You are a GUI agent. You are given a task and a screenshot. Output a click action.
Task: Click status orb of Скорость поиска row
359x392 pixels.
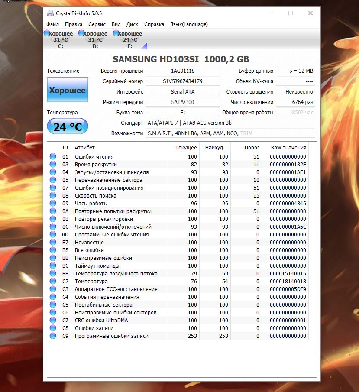(x=53, y=195)
